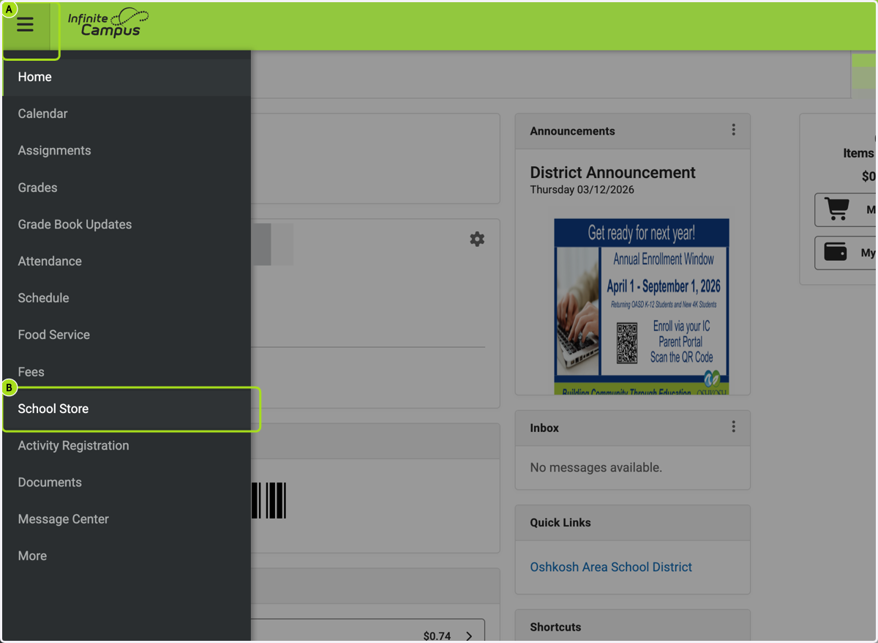
Task: Click the Infinite Campus logo
Action: point(108,23)
